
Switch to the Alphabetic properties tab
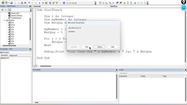4,55
